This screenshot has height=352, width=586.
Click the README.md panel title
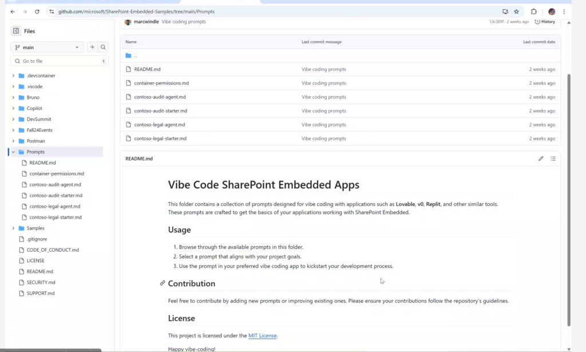[x=139, y=159]
